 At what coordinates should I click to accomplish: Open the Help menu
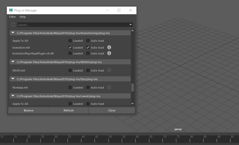(x=23, y=17)
